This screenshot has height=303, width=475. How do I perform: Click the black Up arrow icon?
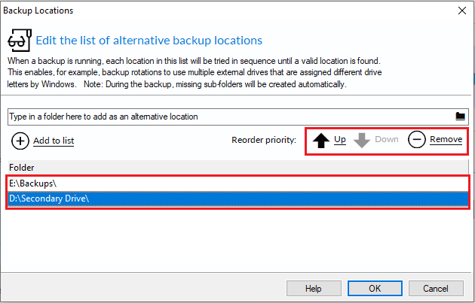point(321,141)
